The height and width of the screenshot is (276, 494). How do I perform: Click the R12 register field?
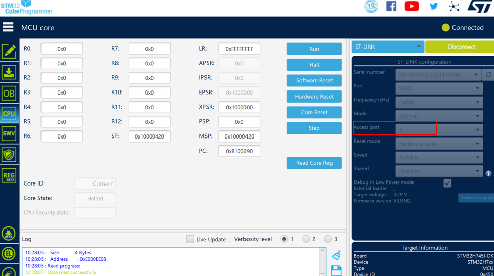(x=149, y=122)
